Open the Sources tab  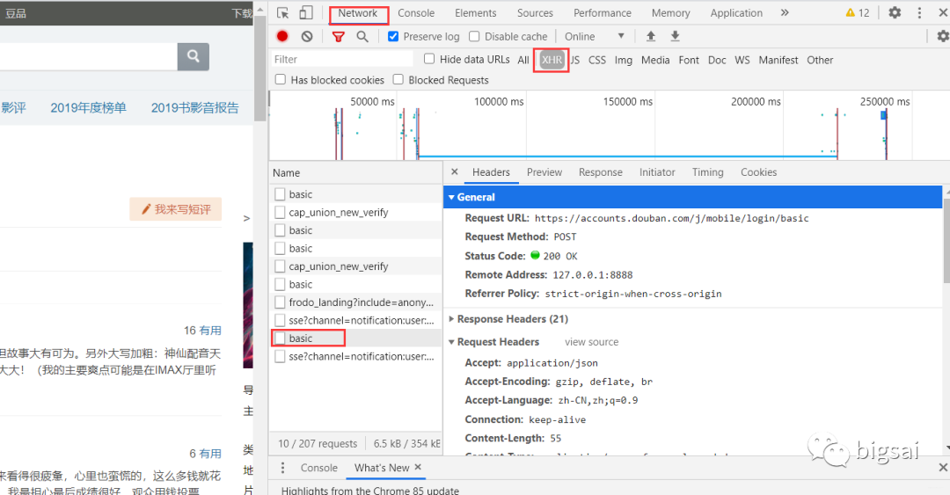coord(535,12)
